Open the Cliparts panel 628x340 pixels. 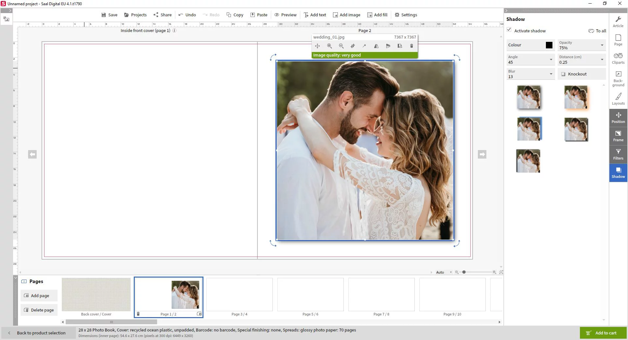pyautogui.click(x=618, y=58)
